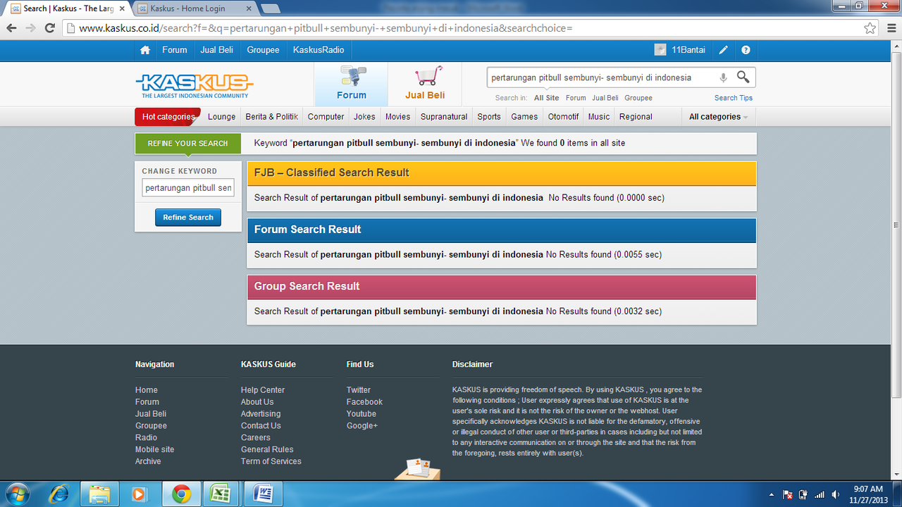The width and height of the screenshot is (902, 507).
Task: Open Excel from the taskbar
Action: pos(222,494)
